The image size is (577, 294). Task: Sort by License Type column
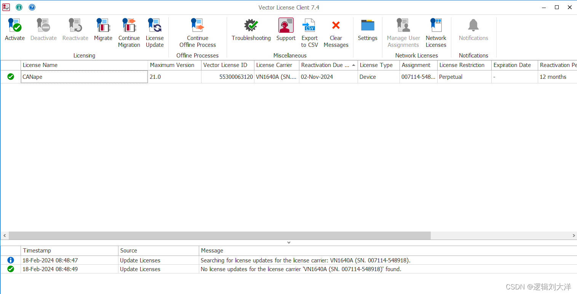[379, 65]
